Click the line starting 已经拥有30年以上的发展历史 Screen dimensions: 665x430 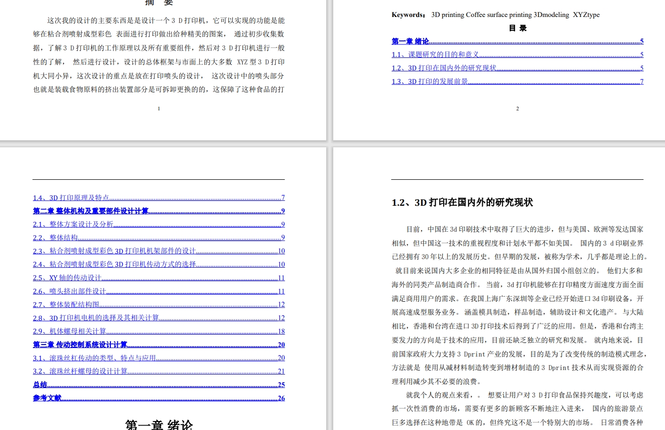click(x=520, y=257)
